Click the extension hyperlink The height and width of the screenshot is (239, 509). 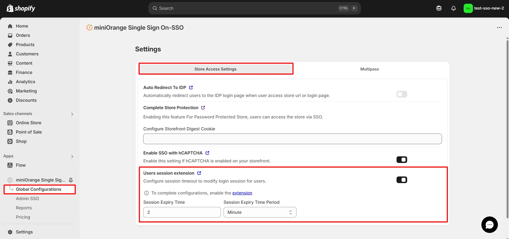242,193
